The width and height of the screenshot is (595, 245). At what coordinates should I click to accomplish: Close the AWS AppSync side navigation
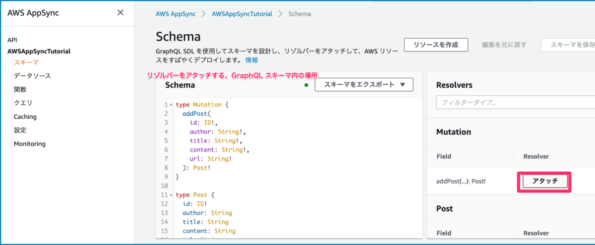pyautogui.click(x=120, y=13)
